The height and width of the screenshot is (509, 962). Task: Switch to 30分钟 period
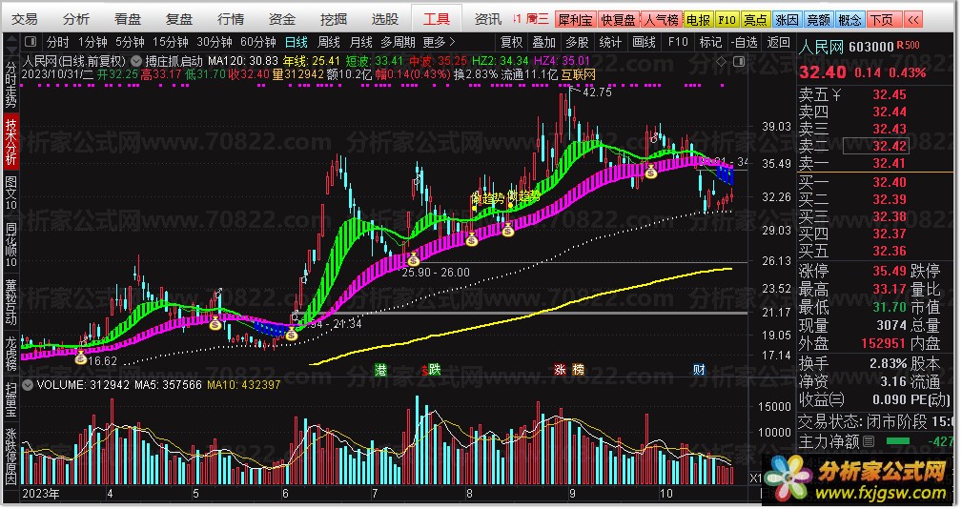click(215, 42)
